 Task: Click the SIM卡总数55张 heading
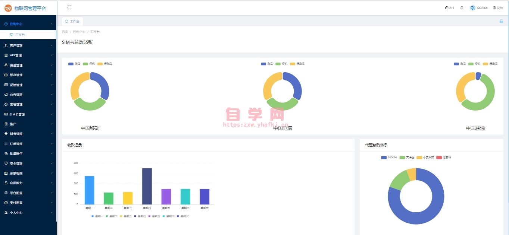point(77,42)
